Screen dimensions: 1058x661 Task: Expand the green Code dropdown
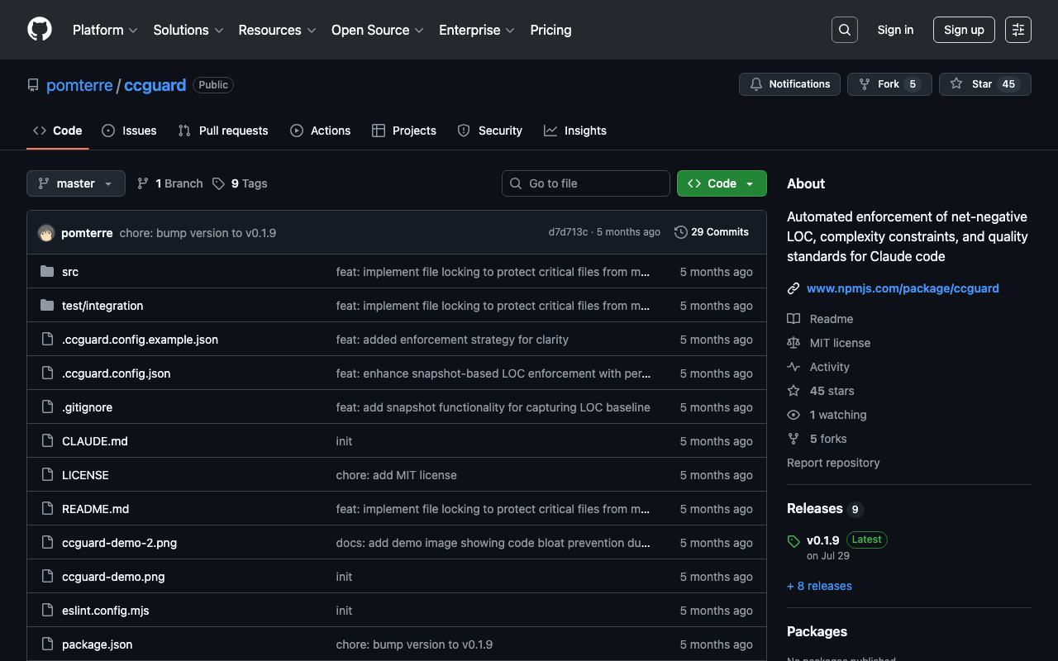(722, 183)
